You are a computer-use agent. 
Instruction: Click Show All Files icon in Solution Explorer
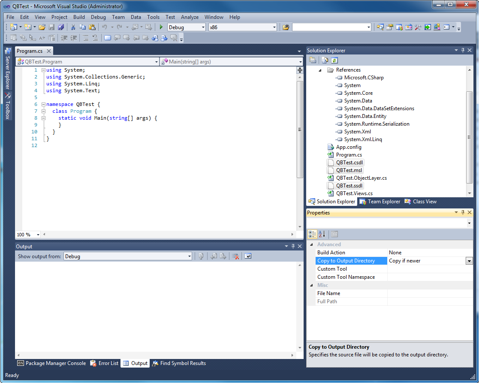(325, 60)
